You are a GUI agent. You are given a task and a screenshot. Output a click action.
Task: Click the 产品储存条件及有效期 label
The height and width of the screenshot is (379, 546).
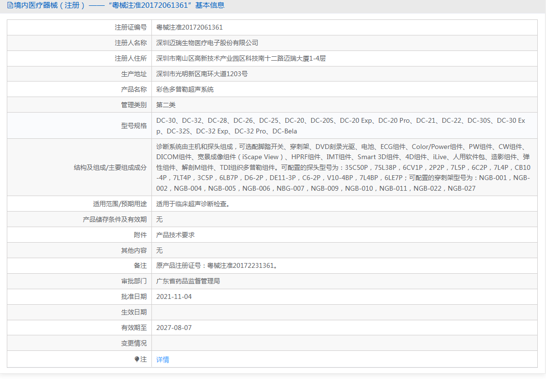[115, 219]
